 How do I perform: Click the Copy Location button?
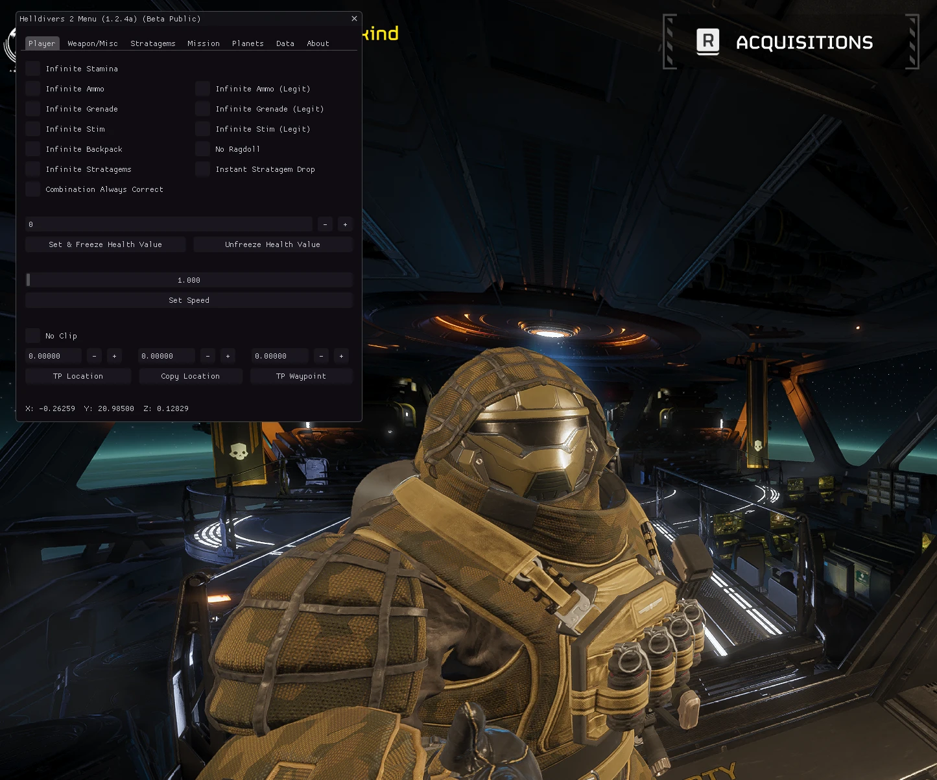(191, 376)
